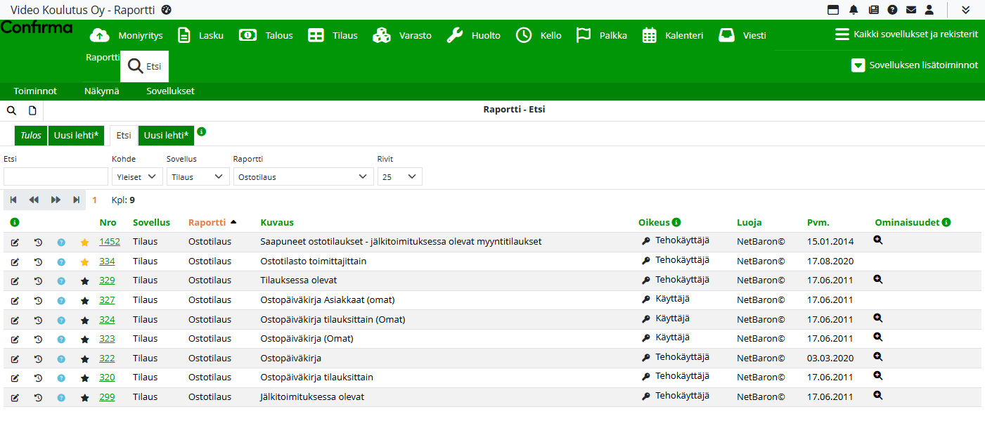Open report number 324 link
Viewport: 985px width, 426px height.
coord(107,320)
